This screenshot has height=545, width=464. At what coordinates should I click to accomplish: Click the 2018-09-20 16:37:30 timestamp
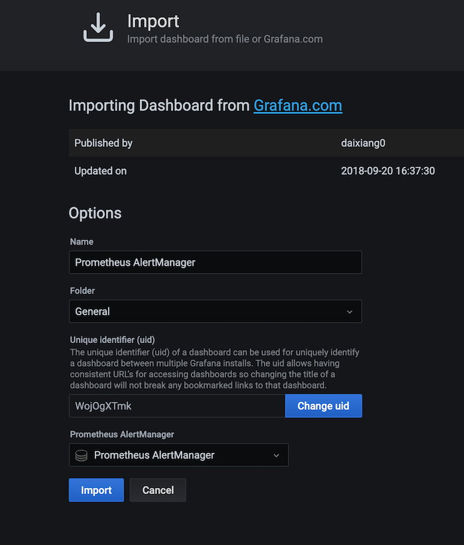pyautogui.click(x=388, y=171)
